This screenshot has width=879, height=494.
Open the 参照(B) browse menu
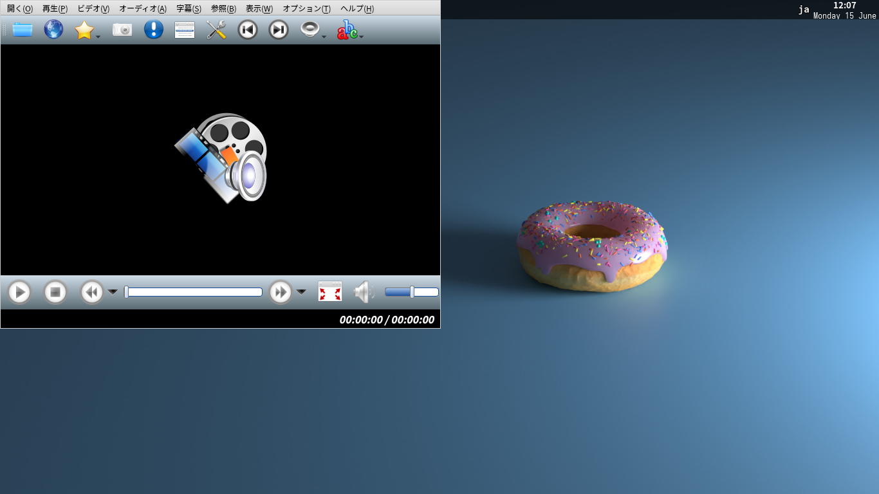coord(223,8)
